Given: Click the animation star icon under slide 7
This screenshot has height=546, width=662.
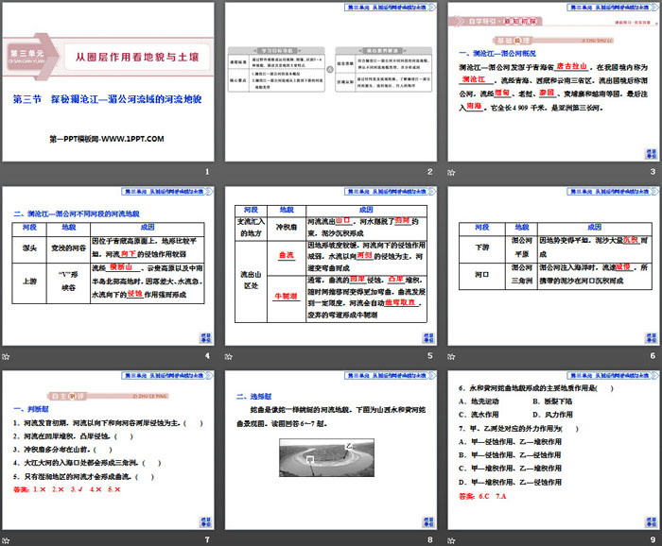Looking at the screenshot, I should pyautogui.click(x=7, y=540).
